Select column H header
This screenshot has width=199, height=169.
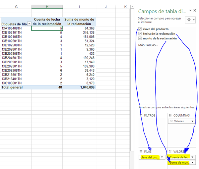pos(47,7)
